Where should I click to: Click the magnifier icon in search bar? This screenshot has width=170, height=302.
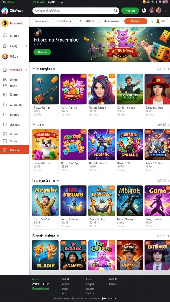[115, 11]
